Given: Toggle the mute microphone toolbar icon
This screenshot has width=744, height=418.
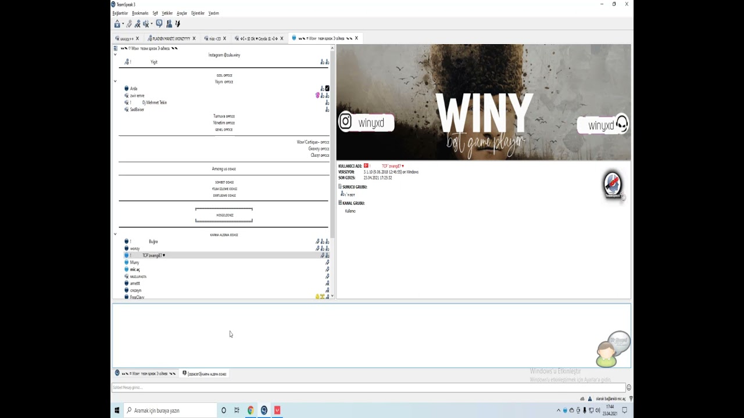Looking at the screenshot, I should pos(137,24).
